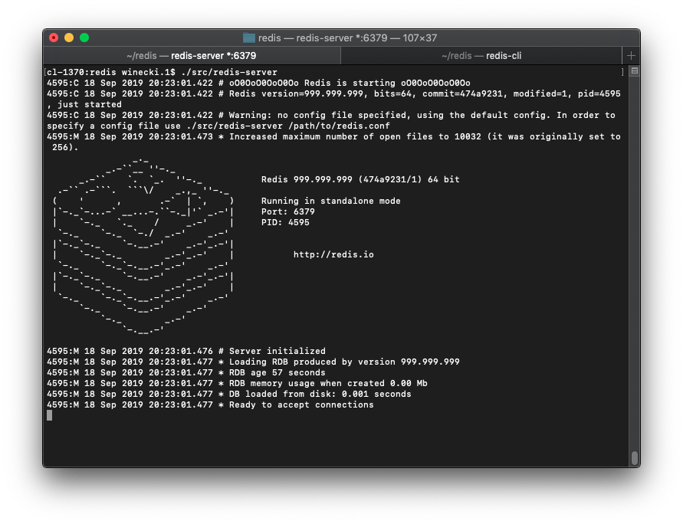
Task: Click the new tab plus button
Action: tap(631, 55)
